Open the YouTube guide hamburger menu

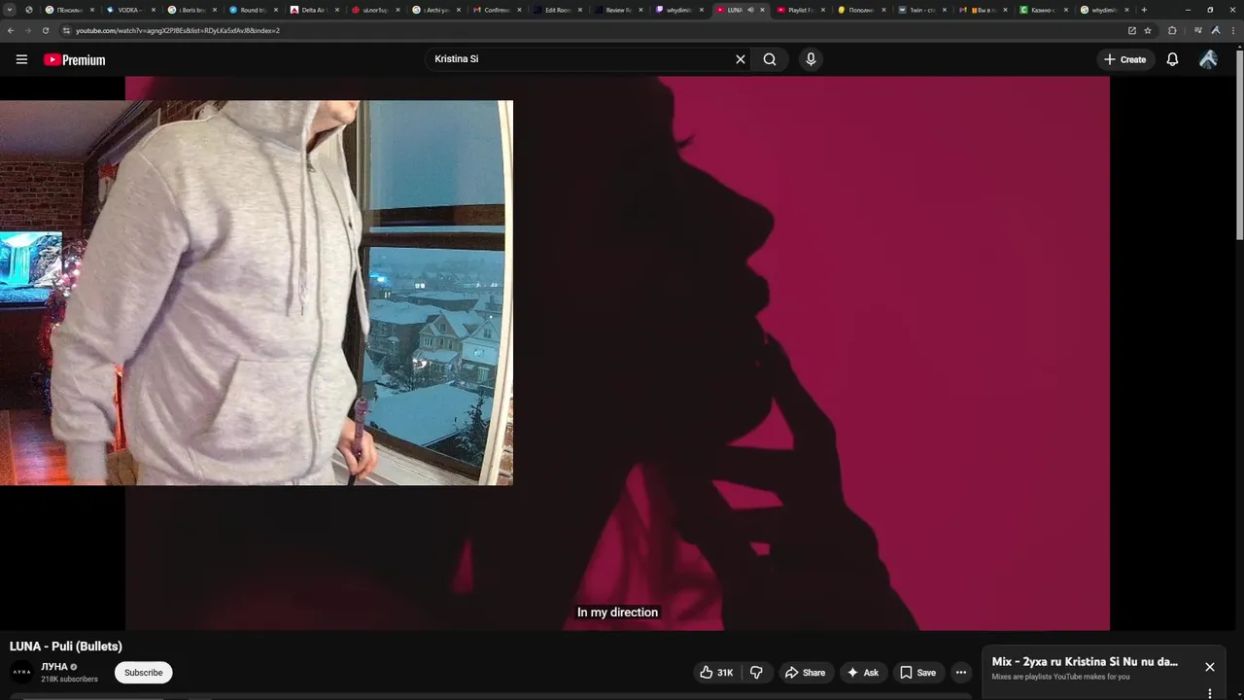click(x=21, y=59)
